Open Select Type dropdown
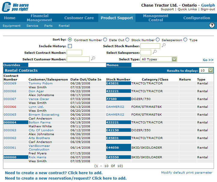The width and height of the screenshot is (217, 182). (x=159, y=59)
